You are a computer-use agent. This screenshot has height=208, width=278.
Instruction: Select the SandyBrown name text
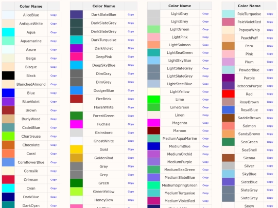(x=249, y=134)
